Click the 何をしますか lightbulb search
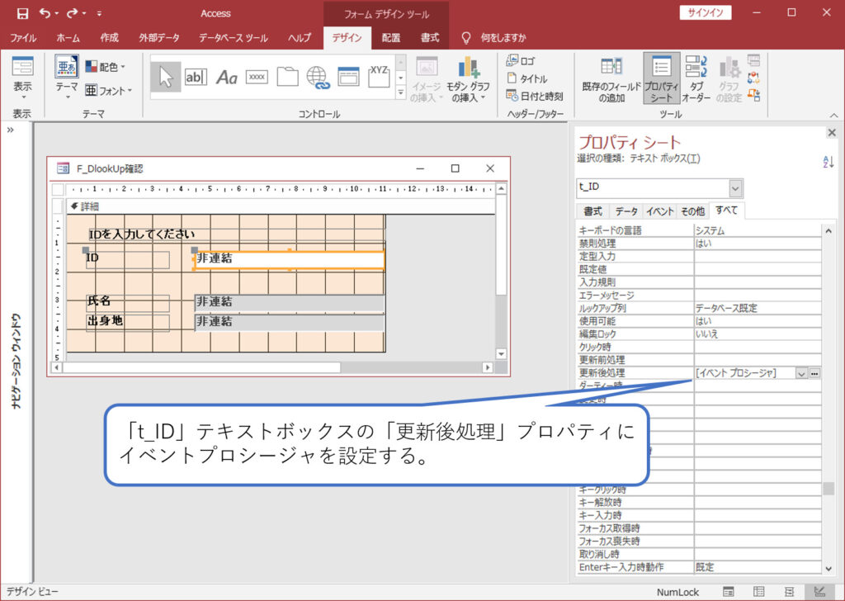Image resolution: width=845 pixels, height=601 pixels. 493,38
